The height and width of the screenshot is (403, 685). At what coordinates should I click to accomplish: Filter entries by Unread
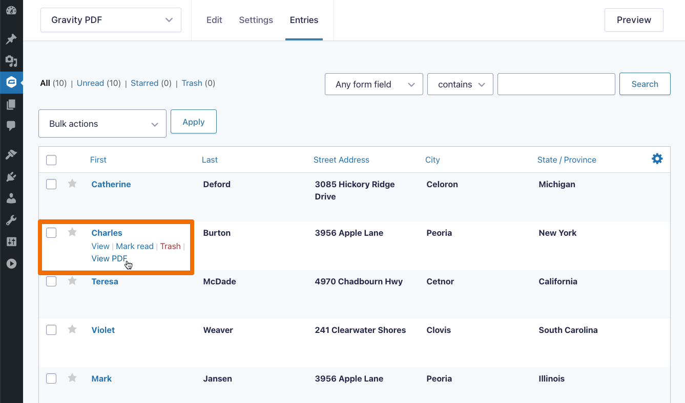90,83
